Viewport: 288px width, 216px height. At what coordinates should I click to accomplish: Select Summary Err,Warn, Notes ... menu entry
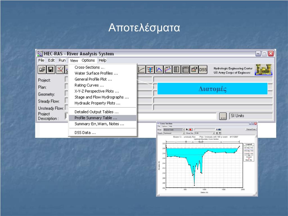point(103,124)
